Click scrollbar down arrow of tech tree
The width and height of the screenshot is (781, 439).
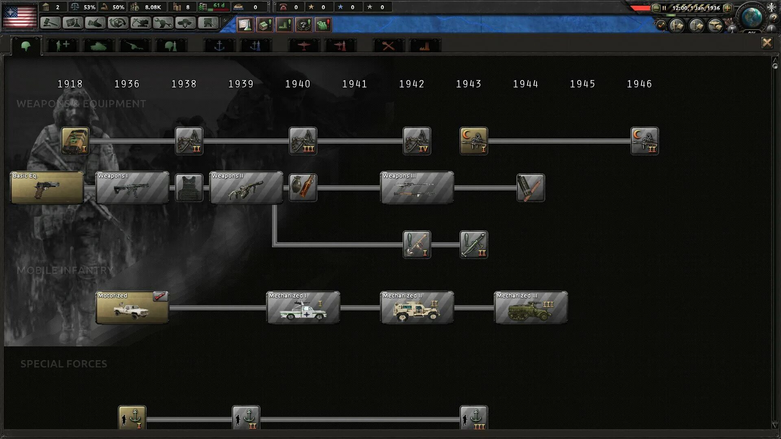775,425
